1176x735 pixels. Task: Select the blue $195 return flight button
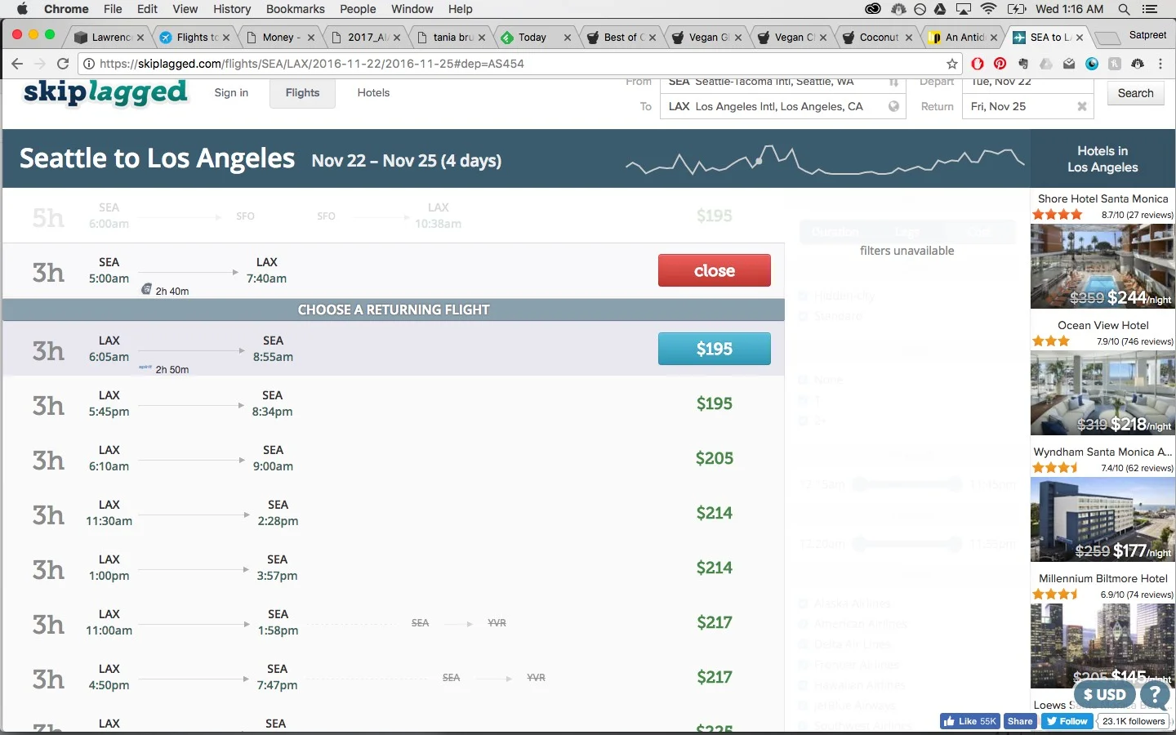[x=715, y=349]
